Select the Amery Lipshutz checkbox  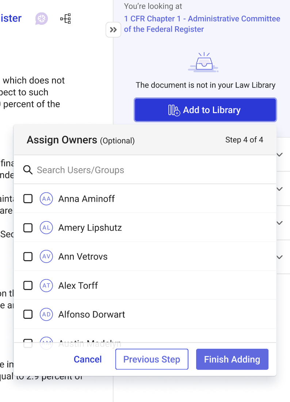pos(28,228)
